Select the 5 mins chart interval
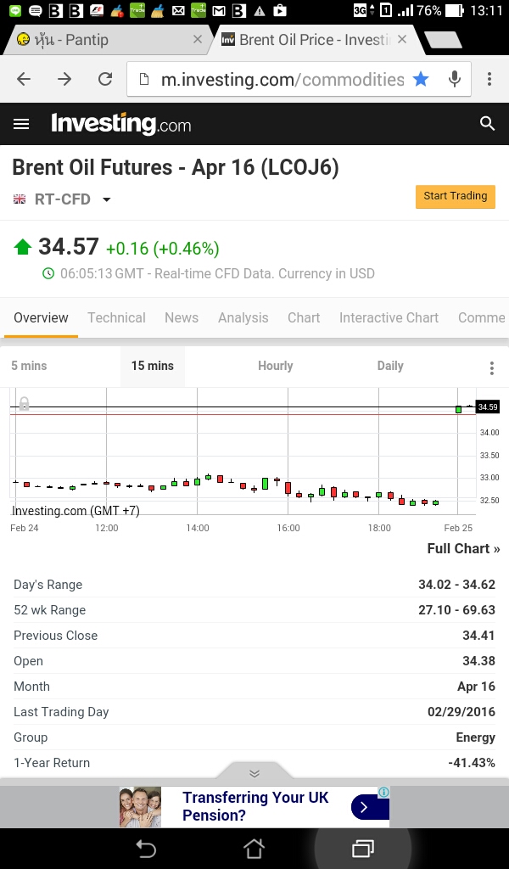Image resolution: width=509 pixels, height=869 pixels. click(30, 366)
